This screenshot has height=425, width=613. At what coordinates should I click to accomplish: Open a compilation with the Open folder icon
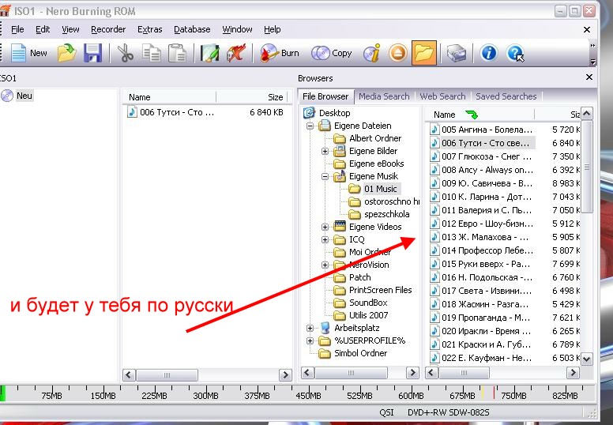[x=67, y=53]
